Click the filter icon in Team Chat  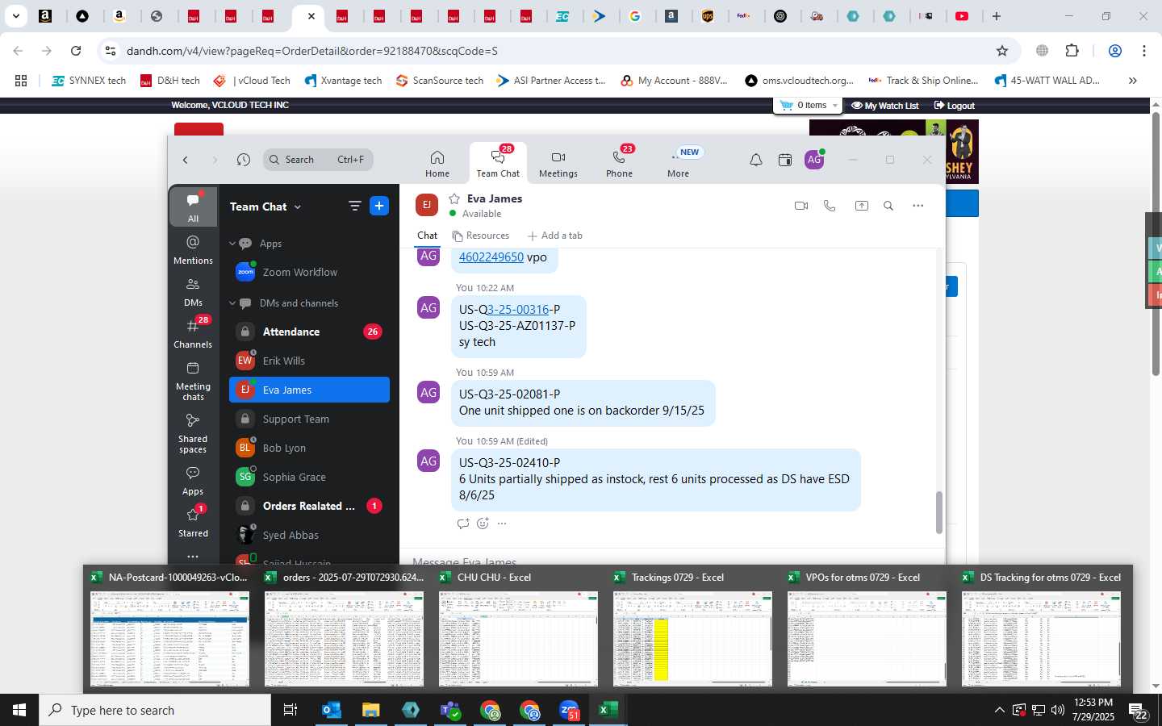354,206
